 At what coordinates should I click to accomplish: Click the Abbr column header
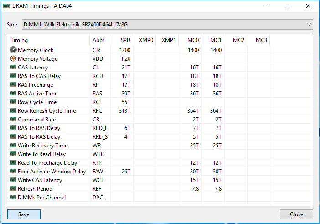pos(98,40)
